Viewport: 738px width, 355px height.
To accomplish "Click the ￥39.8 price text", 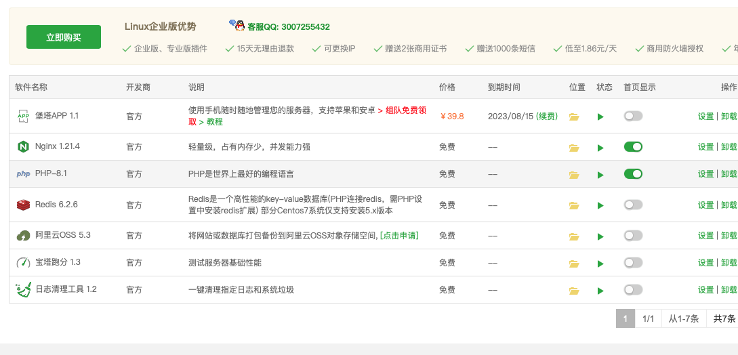I will tap(451, 117).
